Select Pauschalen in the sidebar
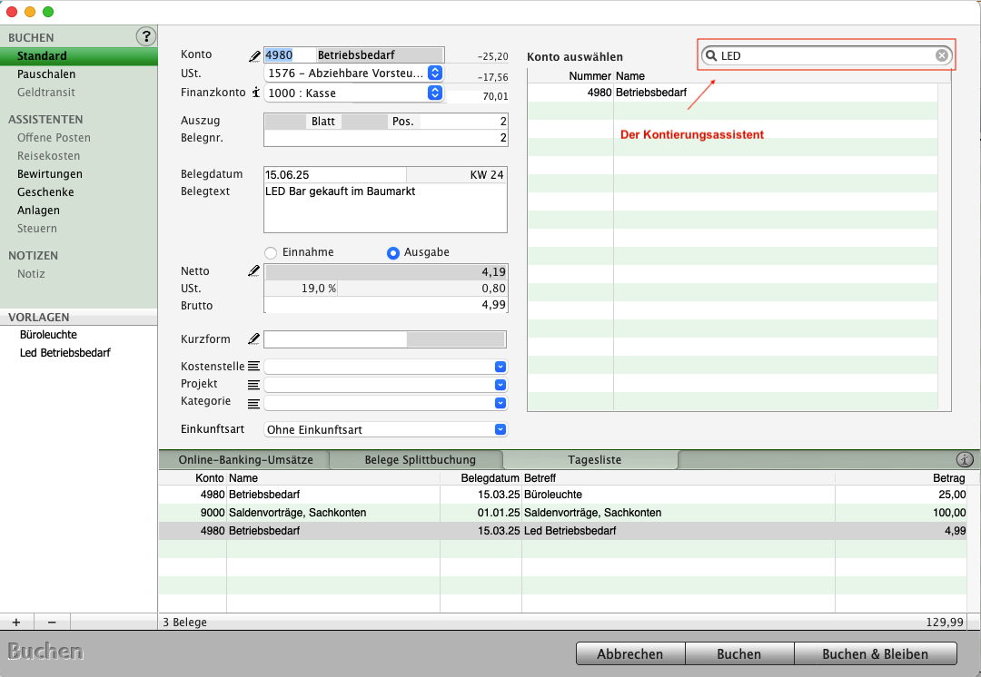This screenshot has width=981, height=677. click(46, 74)
